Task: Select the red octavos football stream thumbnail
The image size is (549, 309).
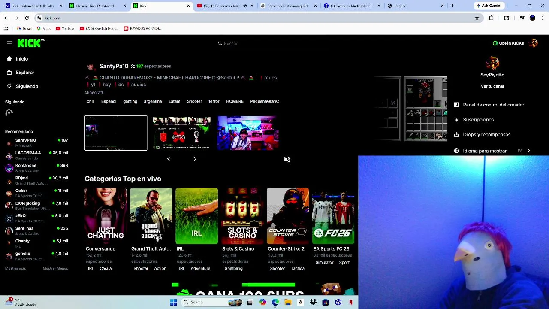Action: [182, 133]
